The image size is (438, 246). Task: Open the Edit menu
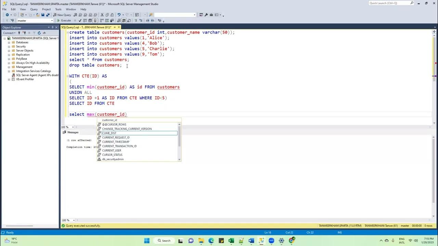point(13,9)
